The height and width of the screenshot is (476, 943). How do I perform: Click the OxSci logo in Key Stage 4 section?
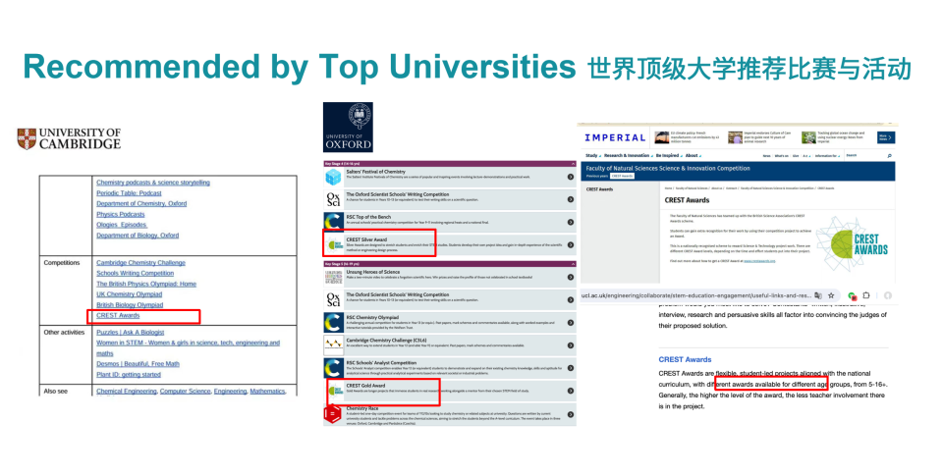[x=333, y=199]
